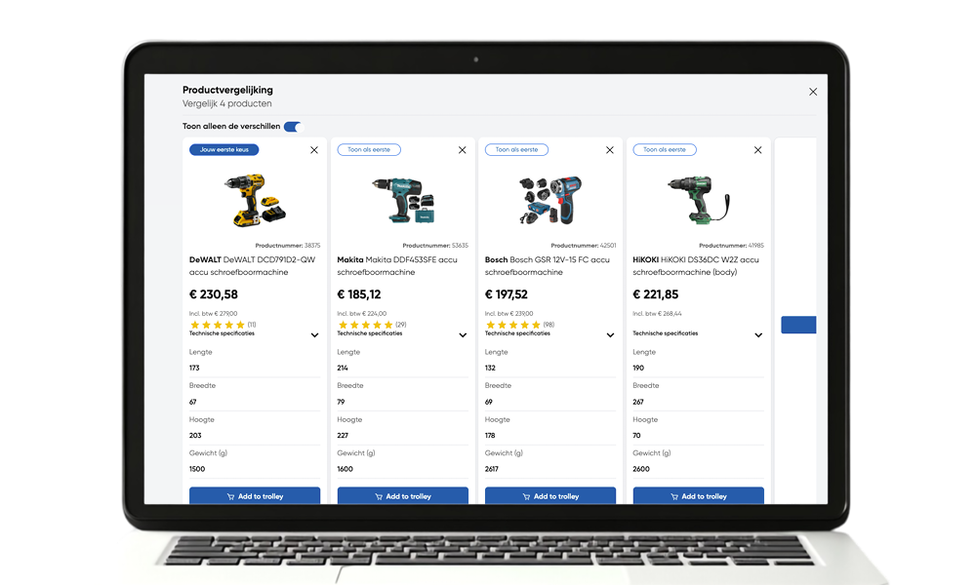This screenshot has height=585, width=976.
Task: Select DeWALT price € 230,58
Action: tap(214, 294)
